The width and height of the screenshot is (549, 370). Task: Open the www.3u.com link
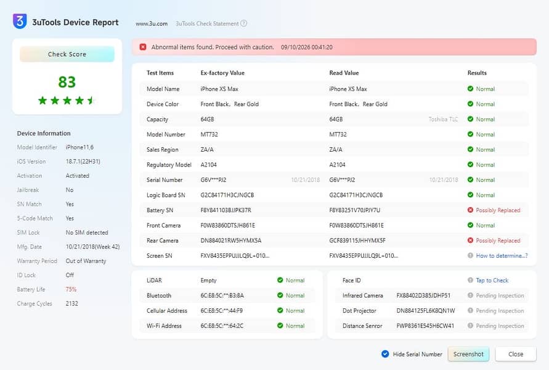152,23
